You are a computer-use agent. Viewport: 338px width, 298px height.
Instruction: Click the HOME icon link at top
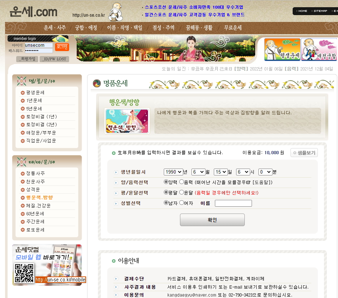click(302, 11)
